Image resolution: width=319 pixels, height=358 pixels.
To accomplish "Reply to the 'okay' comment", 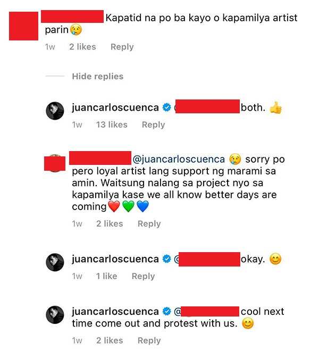I will click(144, 276).
